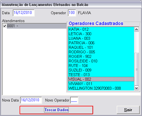Viewport: 142px width, 116px height.
Task: Uncheck the 0001 atendimento checkbox
Action: [x=5, y=26]
